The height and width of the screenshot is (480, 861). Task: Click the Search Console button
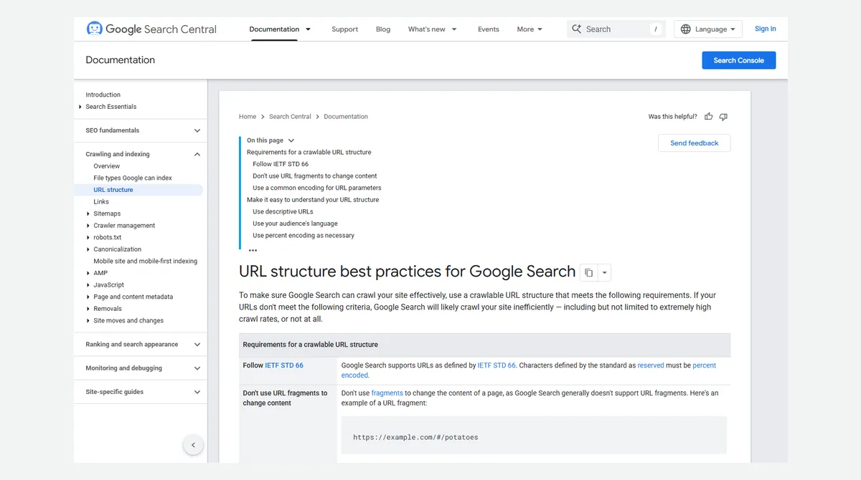pos(738,60)
